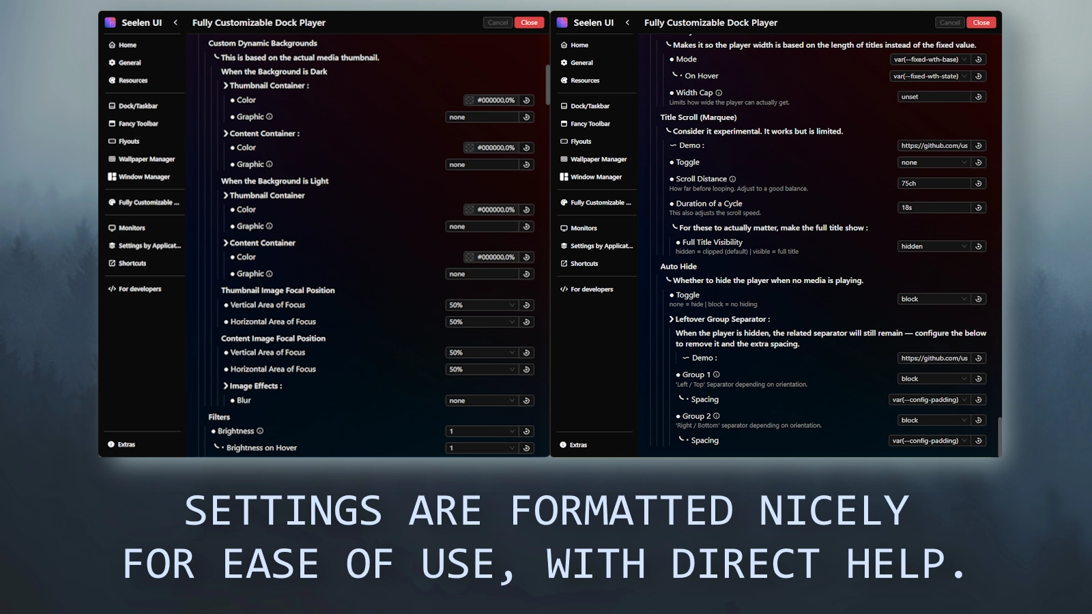Image resolution: width=1092 pixels, height=614 pixels.
Task: Open the Home section in the sidebar
Action: [126, 44]
